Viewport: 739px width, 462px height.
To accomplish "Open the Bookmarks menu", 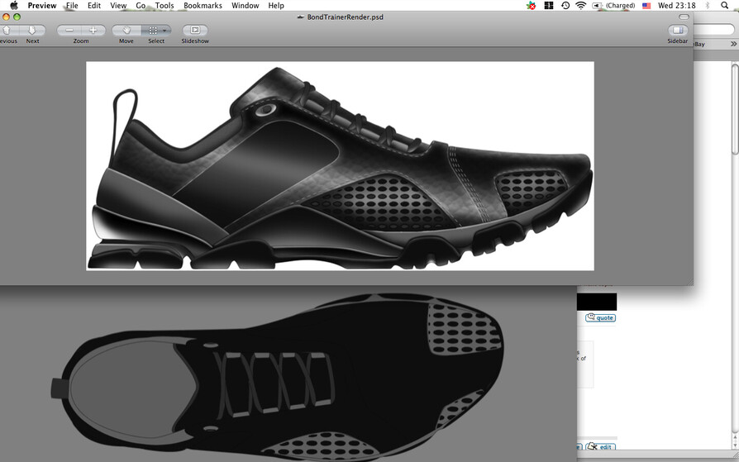I will (x=203, y=6).
